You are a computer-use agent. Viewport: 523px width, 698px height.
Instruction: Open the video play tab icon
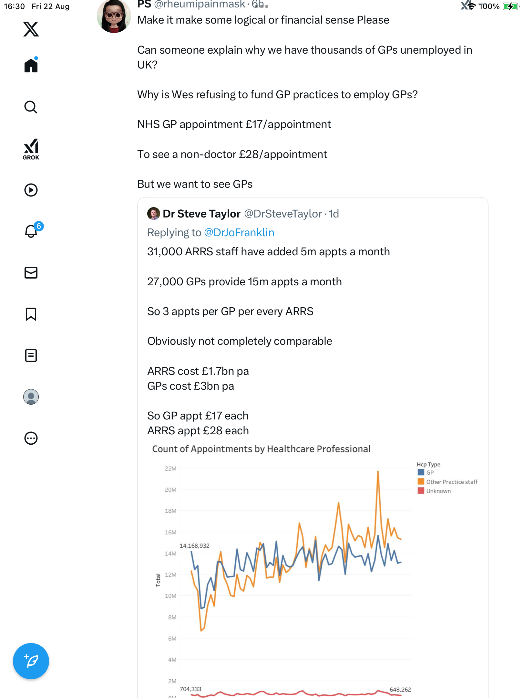click(31, 190)
